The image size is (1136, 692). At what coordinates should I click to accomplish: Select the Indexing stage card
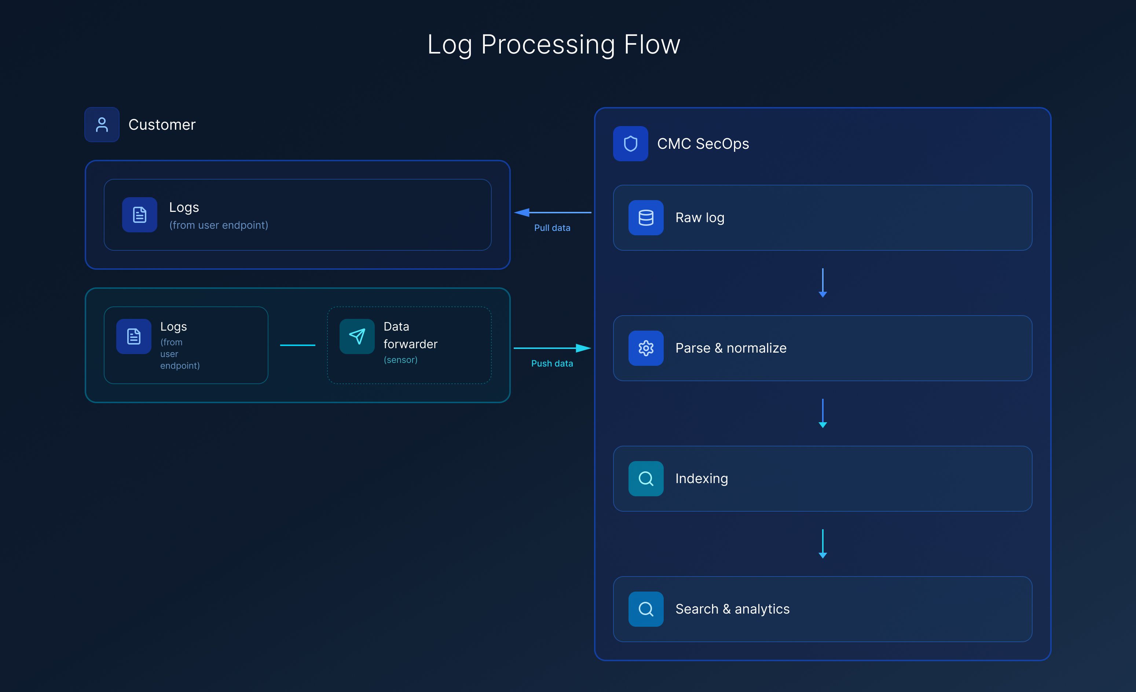point(822,479)
